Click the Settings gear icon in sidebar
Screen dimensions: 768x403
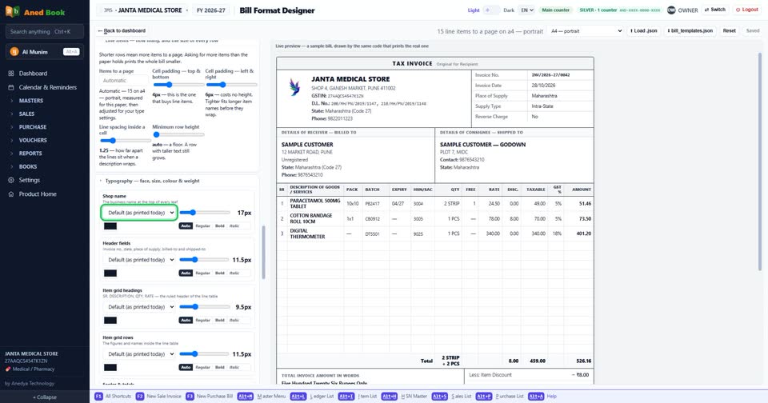(x=10, y=180)
